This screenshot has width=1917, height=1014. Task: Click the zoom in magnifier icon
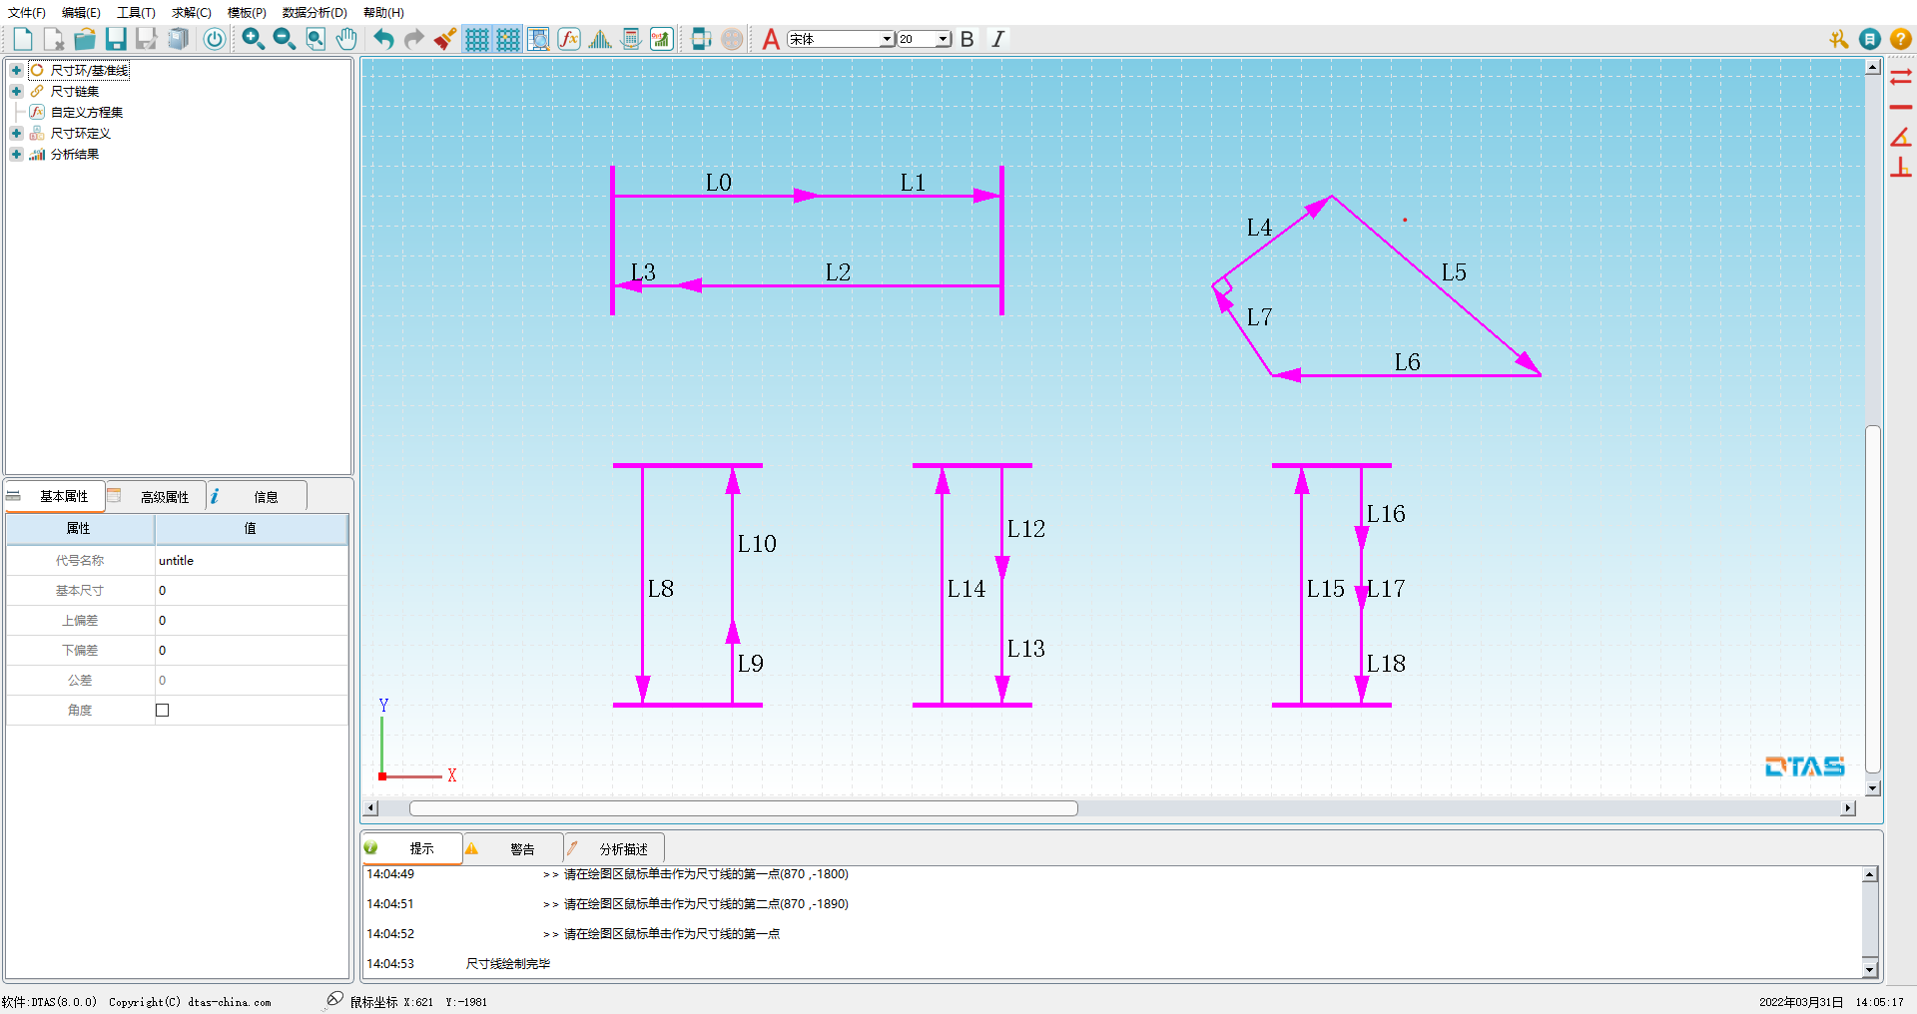(253, 39)
